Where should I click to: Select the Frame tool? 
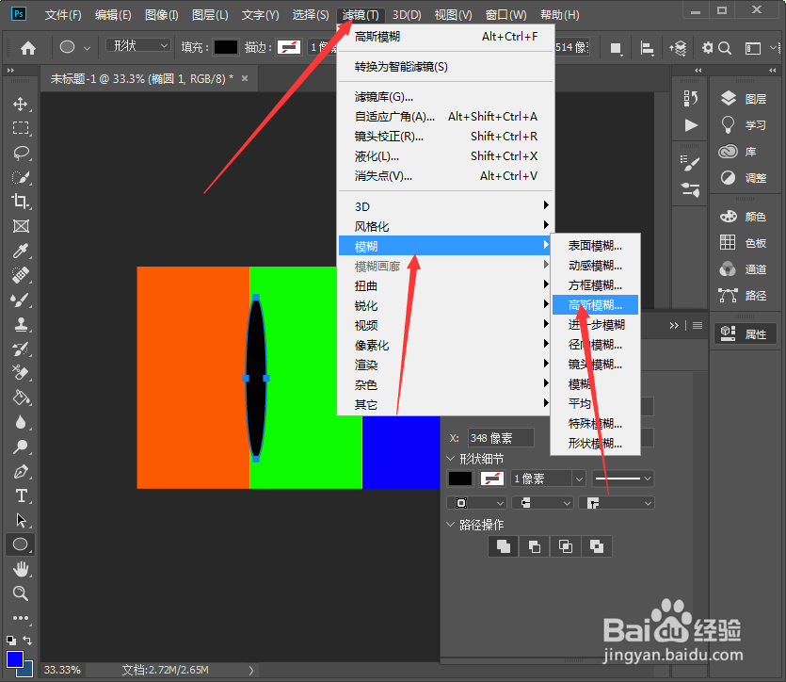21,226
